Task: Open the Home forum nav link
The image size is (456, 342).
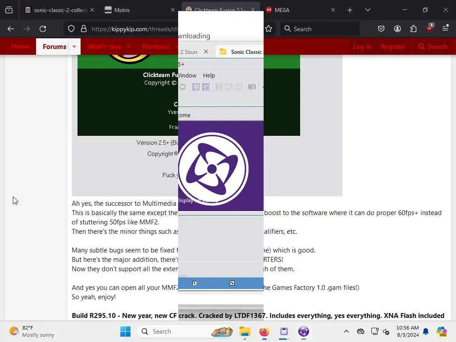Action: 20,46
